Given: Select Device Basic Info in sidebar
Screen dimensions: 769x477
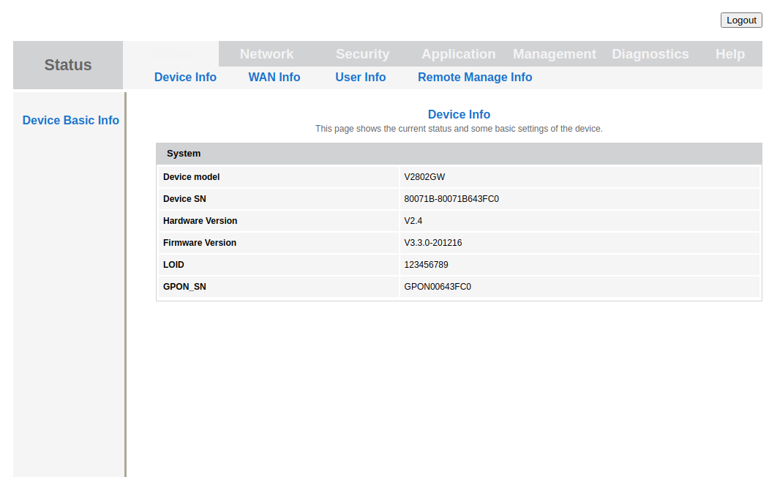Looking at the screenshot, I should point(70,121).
